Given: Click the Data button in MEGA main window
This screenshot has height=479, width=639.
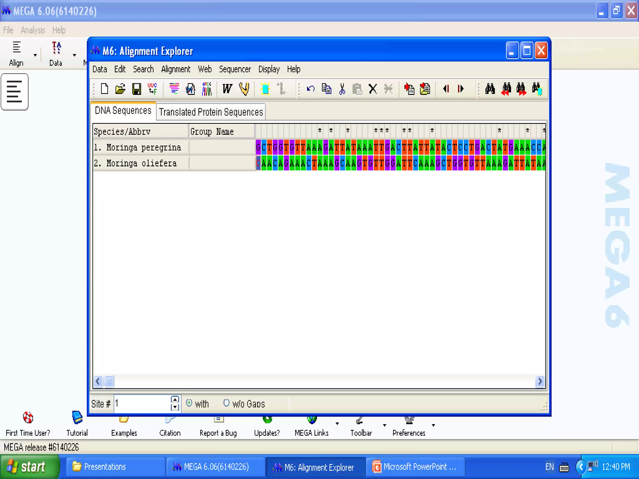Looking at the screenshot, I should tap(56, 54).
